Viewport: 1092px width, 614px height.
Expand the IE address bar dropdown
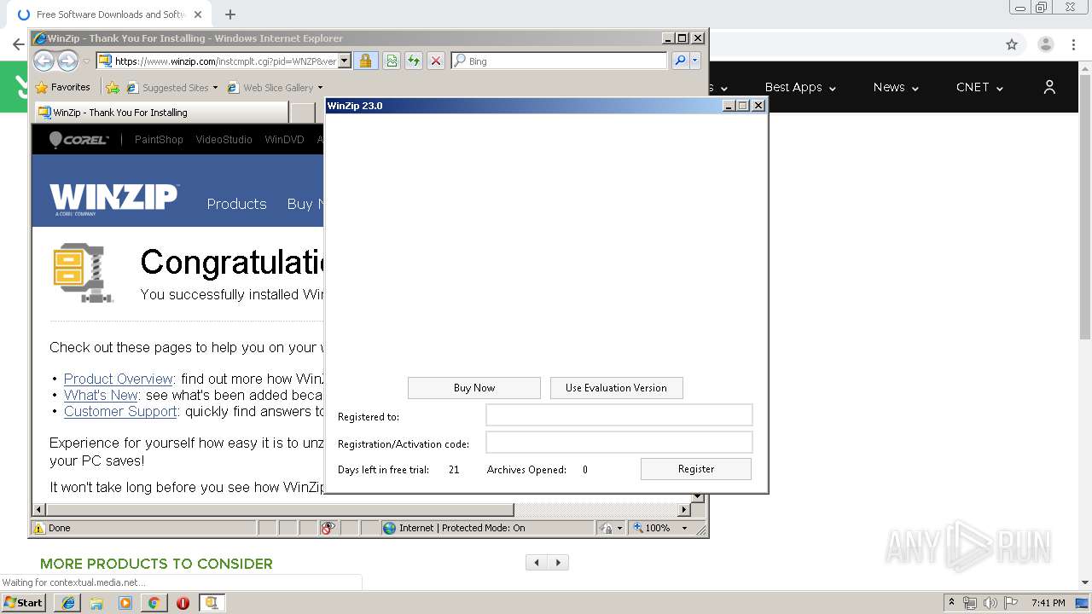[345, 61]
